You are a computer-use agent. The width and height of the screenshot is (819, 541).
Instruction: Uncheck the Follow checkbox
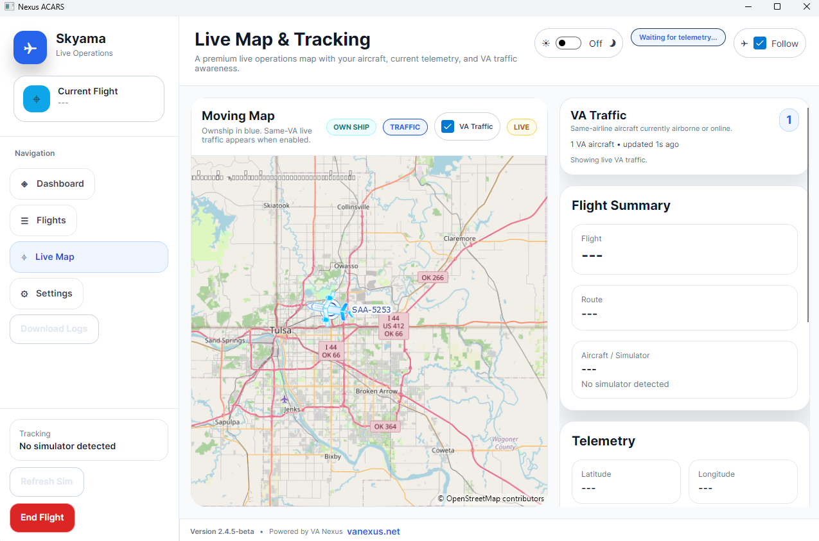coord(760,44)
